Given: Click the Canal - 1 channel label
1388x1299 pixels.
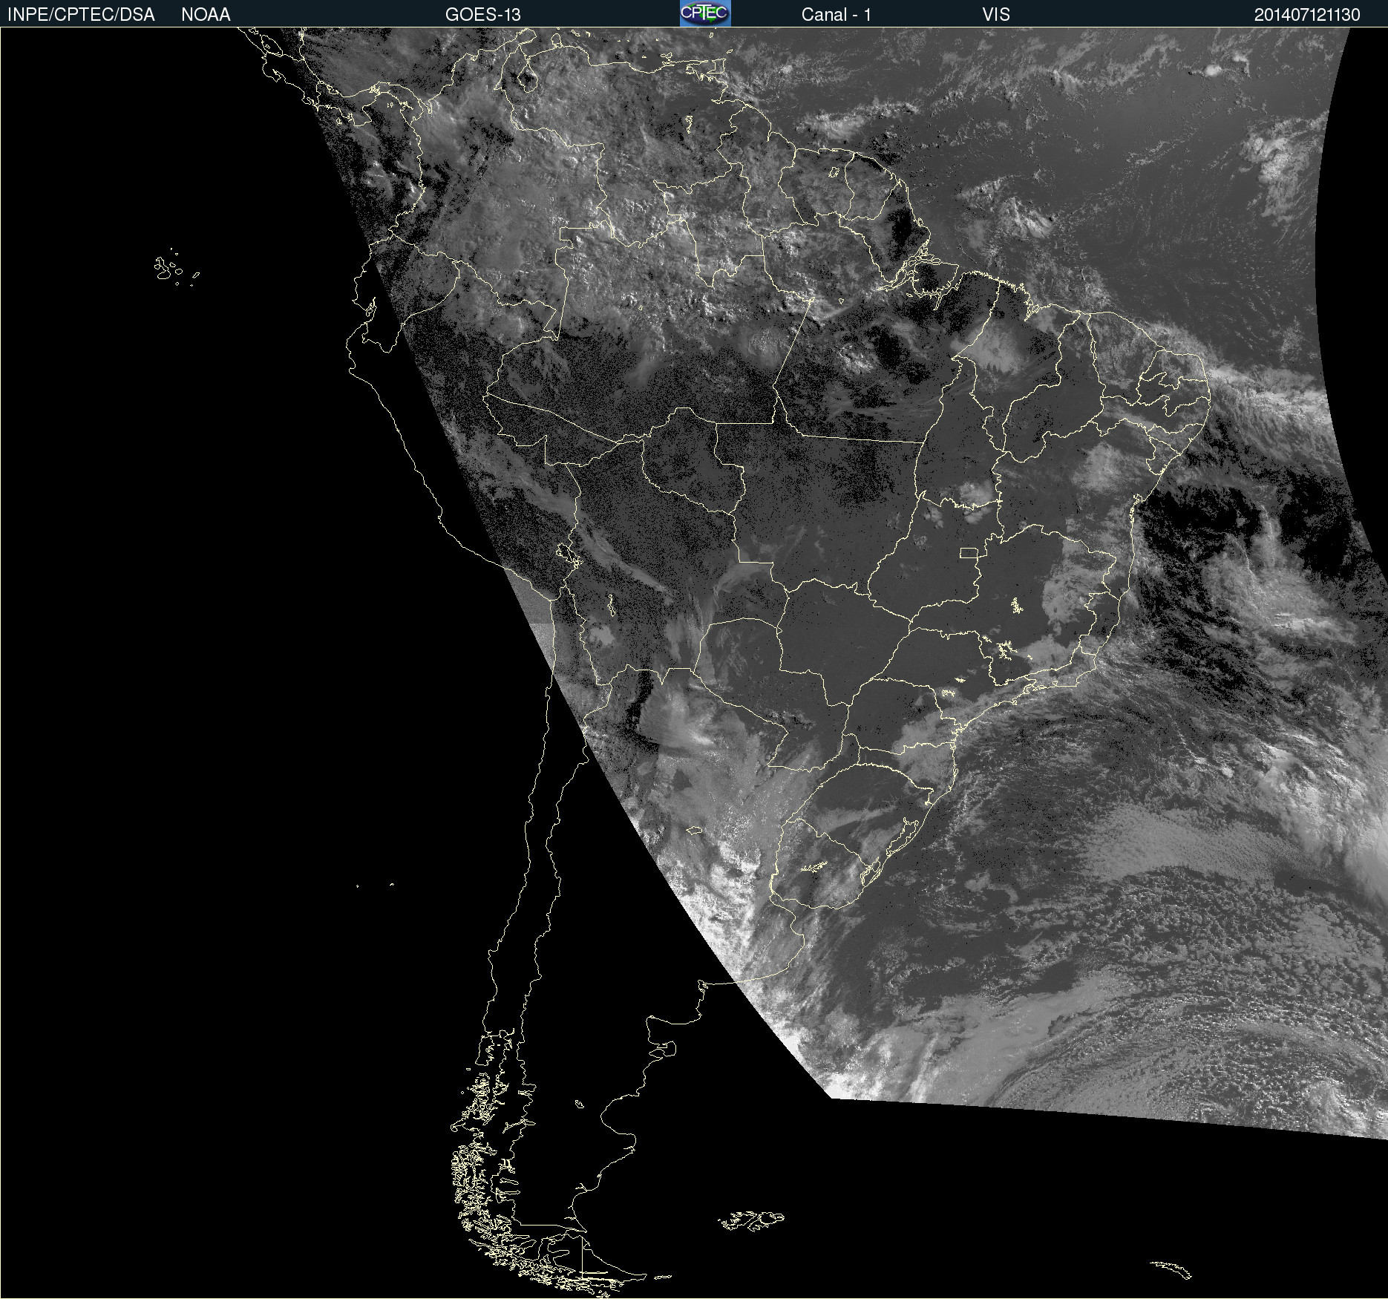Looking at the screenshot, I should (836, 15).
